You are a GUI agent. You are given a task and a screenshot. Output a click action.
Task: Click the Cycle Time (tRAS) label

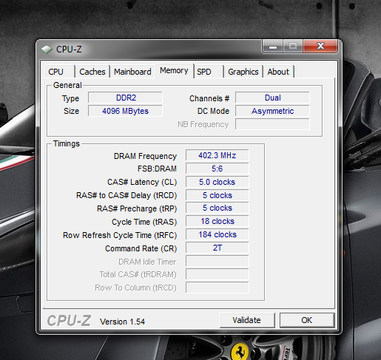(144, 222)
